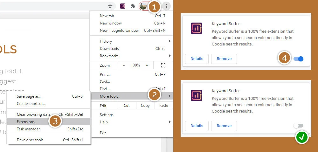Increase zoom with the plus button
Image resolution: width=318 pixels, height=152 pixels.
(147, 65)
